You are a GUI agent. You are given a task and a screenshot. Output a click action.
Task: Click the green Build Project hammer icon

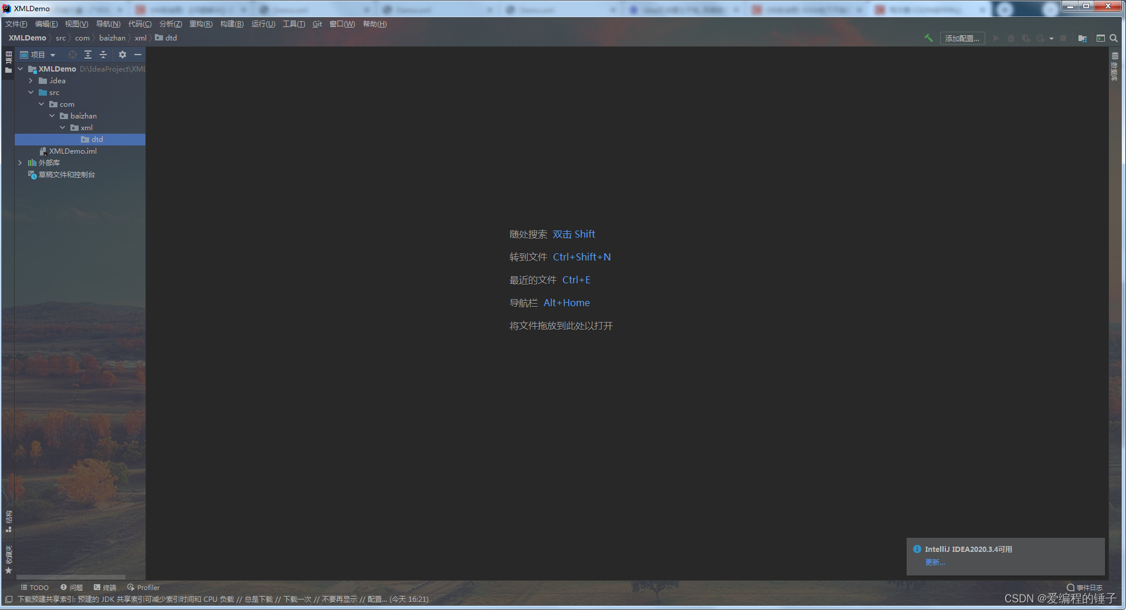point(928,38)
